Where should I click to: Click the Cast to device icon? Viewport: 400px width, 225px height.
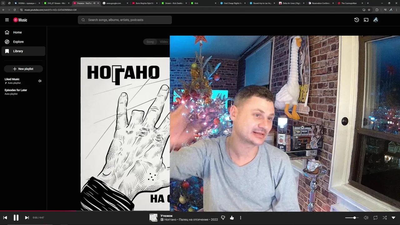pos(366,20)
